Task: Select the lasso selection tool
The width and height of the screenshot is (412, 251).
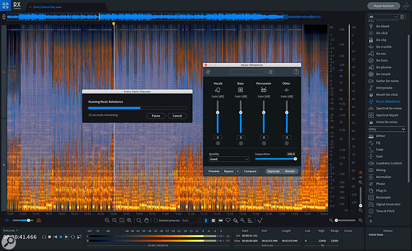Action: pos(228,221)
